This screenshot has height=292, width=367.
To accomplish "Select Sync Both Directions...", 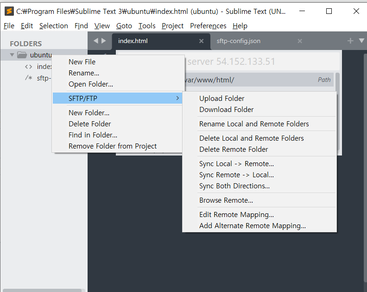I will [259, 186].
